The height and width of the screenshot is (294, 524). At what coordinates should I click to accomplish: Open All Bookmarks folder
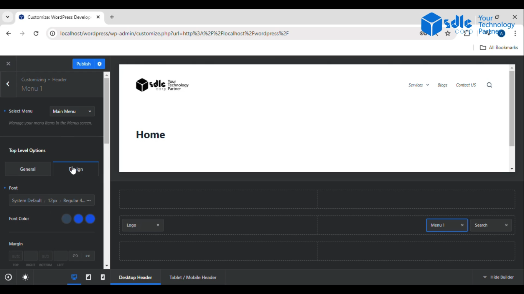tap(499, 47)
